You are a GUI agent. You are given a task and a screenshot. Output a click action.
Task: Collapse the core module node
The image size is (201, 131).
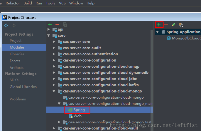(x=49, y=36)
